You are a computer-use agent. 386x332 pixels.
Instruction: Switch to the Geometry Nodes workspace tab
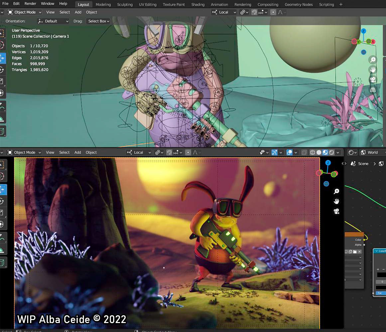coord(299,4)
